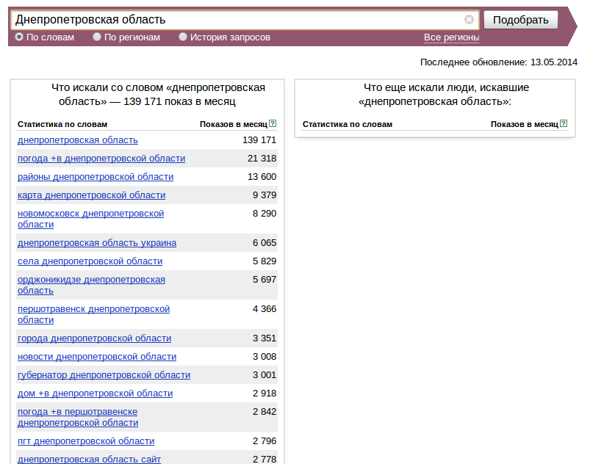Click the count value '5 829'

pyautogui.click(x=265, y=261)
